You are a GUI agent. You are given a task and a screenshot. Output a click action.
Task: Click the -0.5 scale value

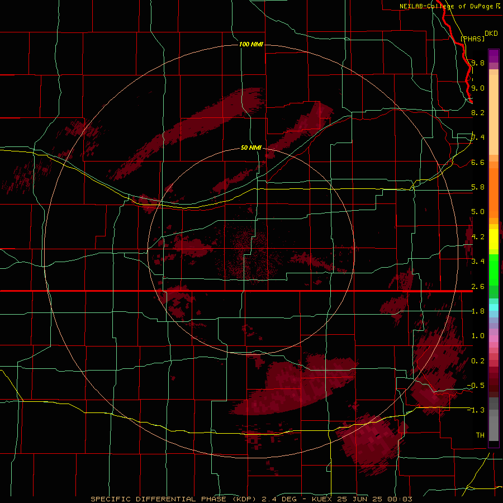click(476, 386)
